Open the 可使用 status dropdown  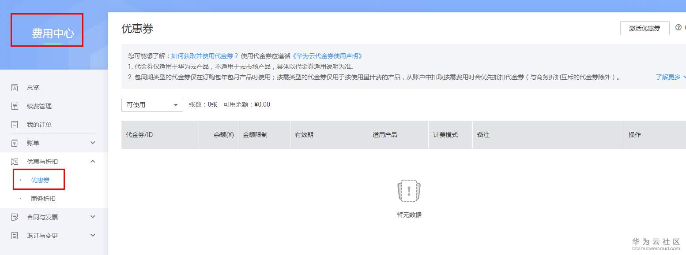[x=152, y=105]
